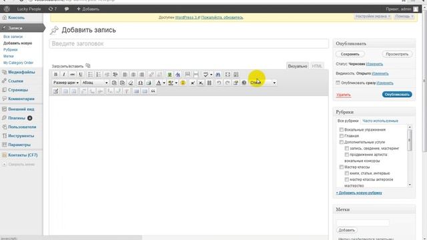This screenshot has height=240, width=427.
Task: Toggle the spellchecker icon
Action: click(206, 74)
